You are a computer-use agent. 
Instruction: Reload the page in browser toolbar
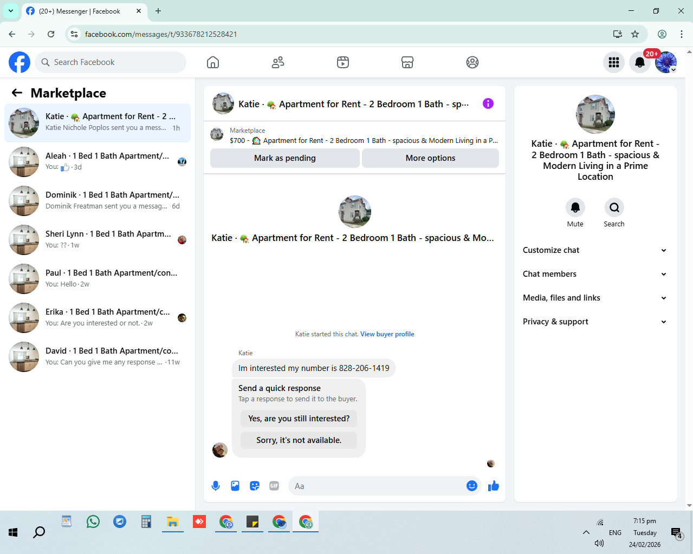51,34
